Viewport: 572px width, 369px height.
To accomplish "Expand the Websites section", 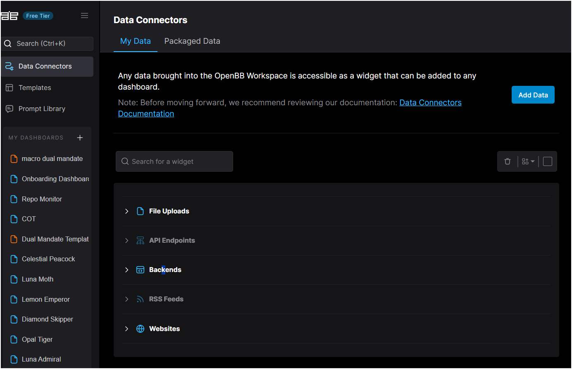I will tap(127, 329).
